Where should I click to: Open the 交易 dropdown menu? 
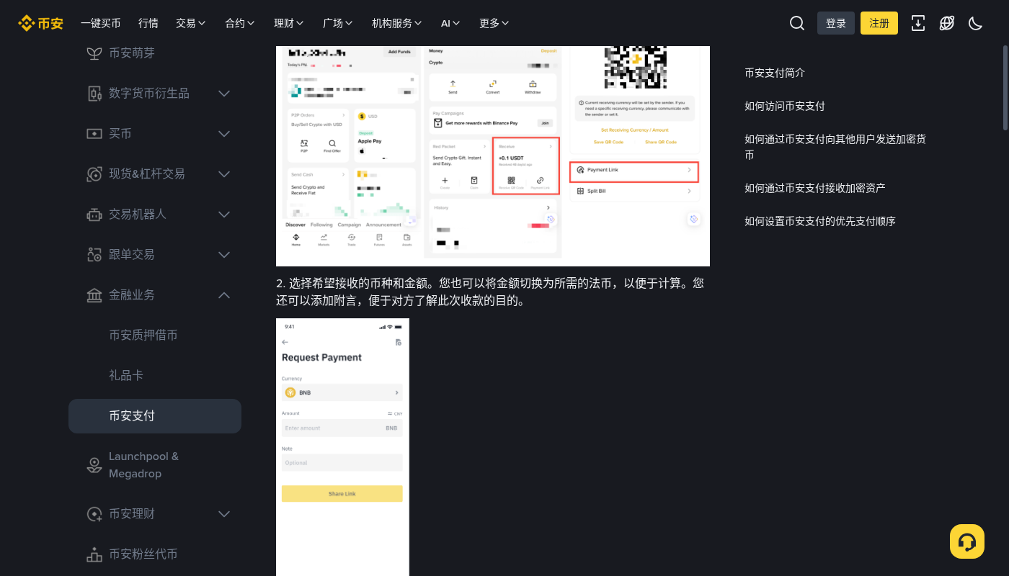[x=191, y=23]
